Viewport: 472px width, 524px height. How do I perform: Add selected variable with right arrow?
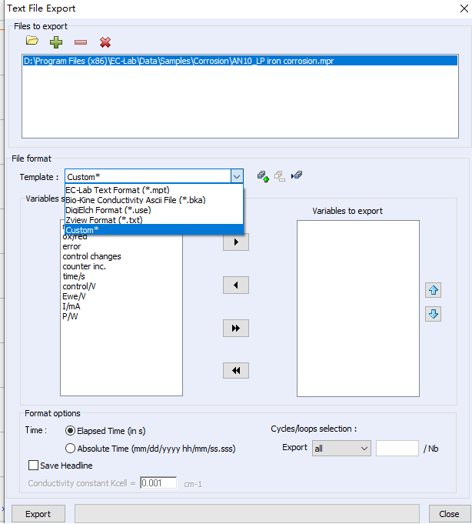point(236,242)
